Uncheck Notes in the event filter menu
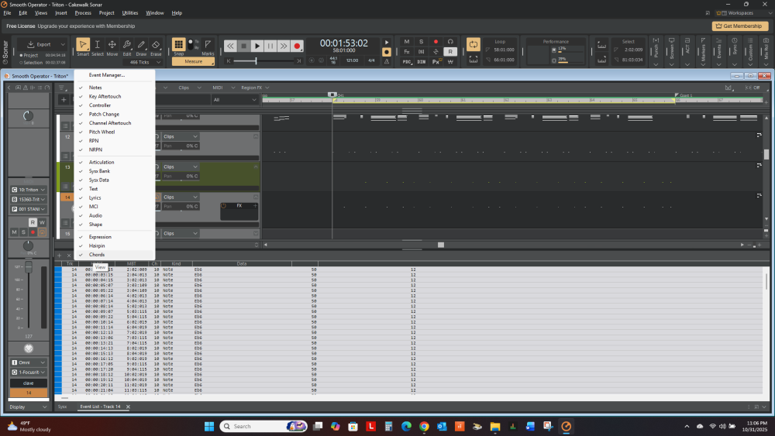Image resolution: width=775 pixels, height=436 pixels. (x=95, y=88)
